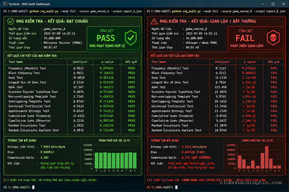289x192 pixels.
Task: Click the Runs Test FAIL result on the right
Action: point(274,78)
